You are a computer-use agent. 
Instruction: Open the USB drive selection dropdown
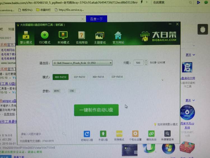[x=82, y=63]
